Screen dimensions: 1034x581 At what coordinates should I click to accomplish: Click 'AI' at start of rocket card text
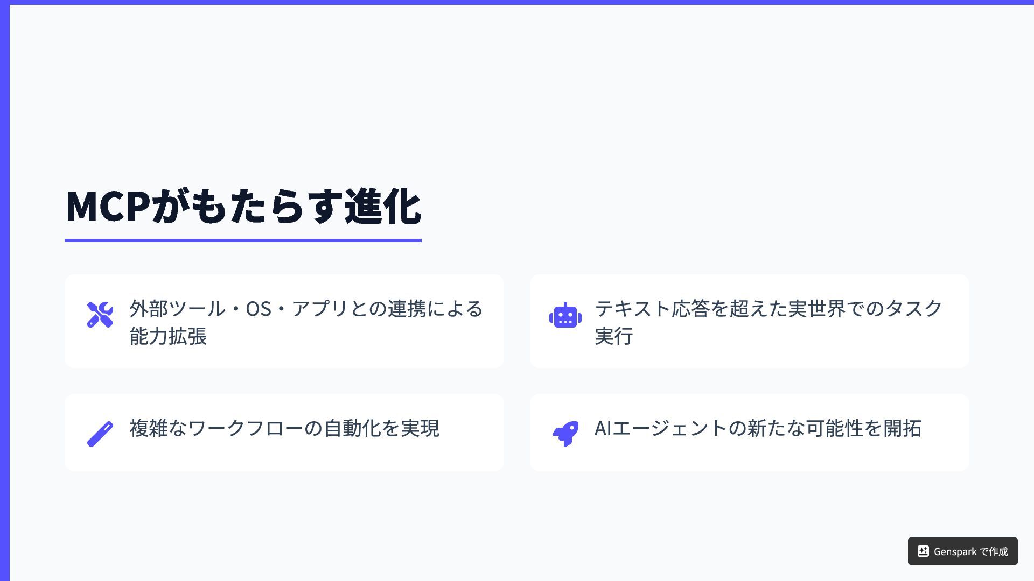coord(603,428)
